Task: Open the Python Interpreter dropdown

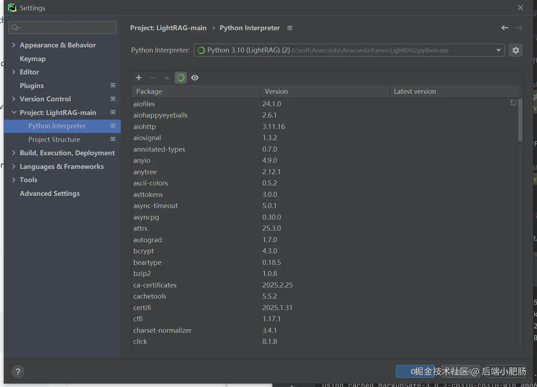Action: coord(349,50)
